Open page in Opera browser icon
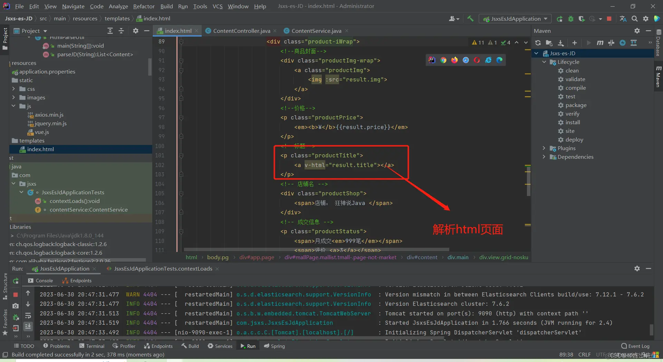Image resolution: width=663 pixels, height=362 pixels. click(477, 60)
